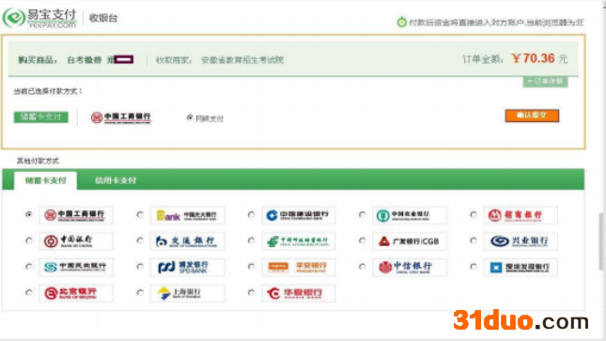The height and width of the screenshot is (341, 606).
Task: Select the radio button for 中信银行
Action: coord(362,267)
